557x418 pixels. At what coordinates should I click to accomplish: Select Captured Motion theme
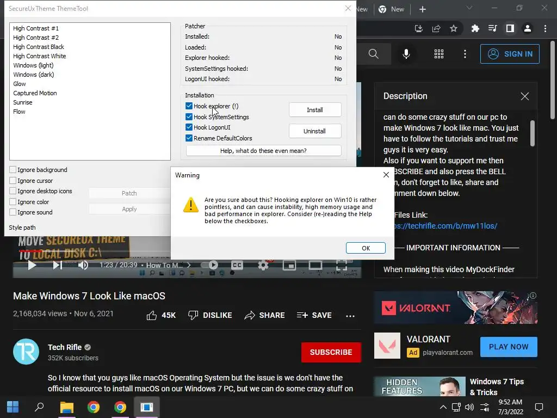[35, 93]
